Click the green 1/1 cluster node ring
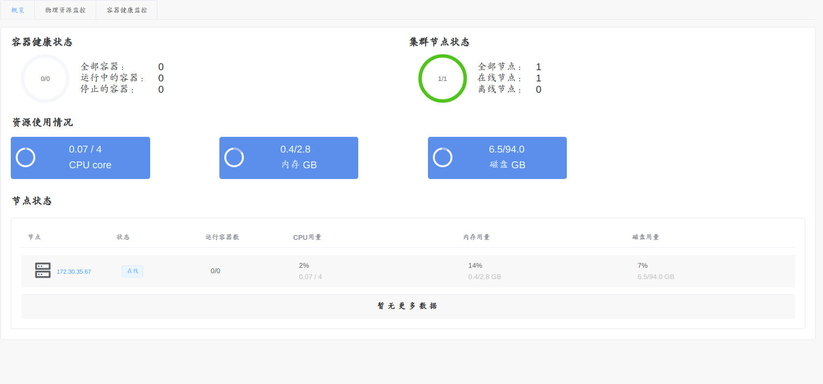This screenshot has height=384, width=823. (442, 78)
